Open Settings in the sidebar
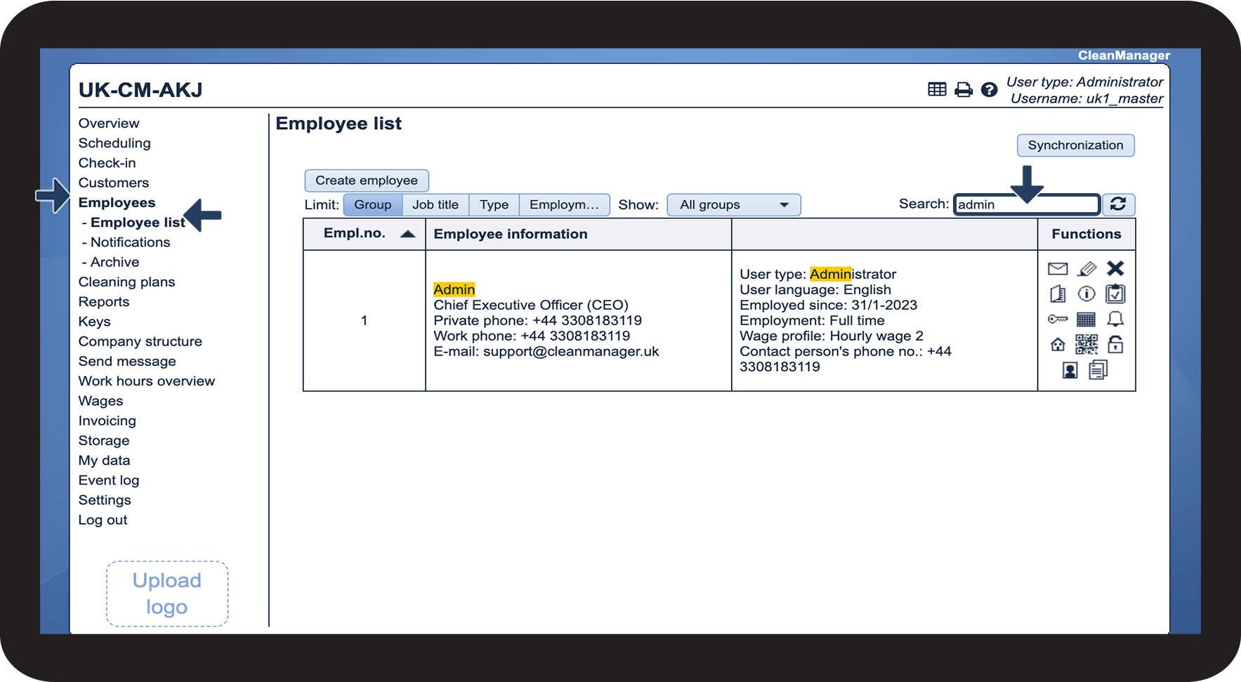 [x=105, y=500]
